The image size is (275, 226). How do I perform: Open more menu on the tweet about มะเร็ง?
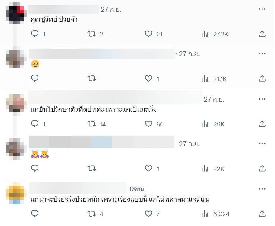coord(262,99)
